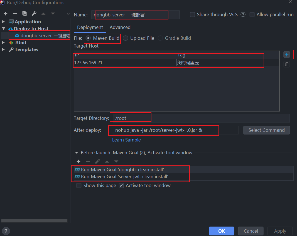
Task: Click the Target Directory input field
Action: 200,118
